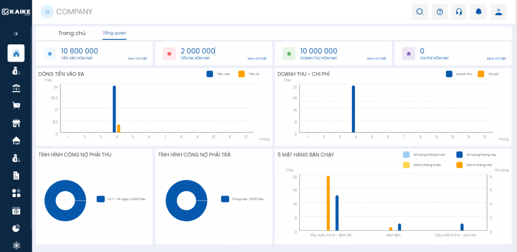Open Xem chi tiết for Tiền ra hôm nay

257,58
